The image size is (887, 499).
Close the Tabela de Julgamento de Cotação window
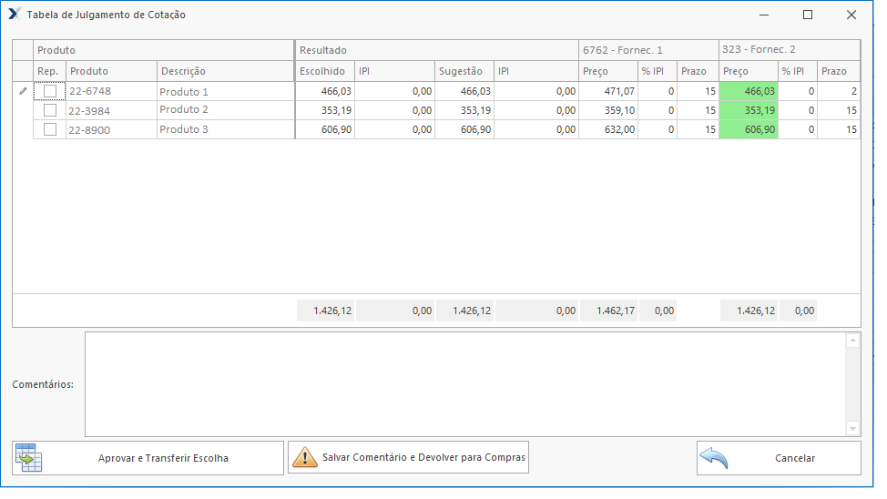(x=851, y=15)
